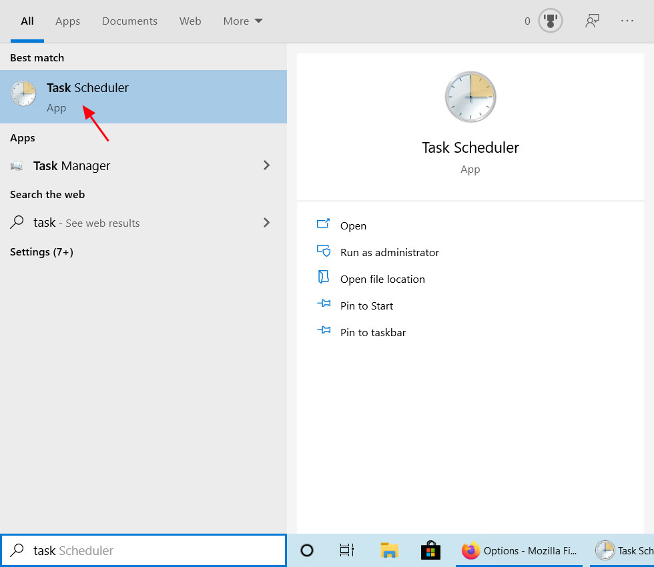Expand Task Manager result chevron
Viewport: 654px width, 567px height.
click(266, 165)
